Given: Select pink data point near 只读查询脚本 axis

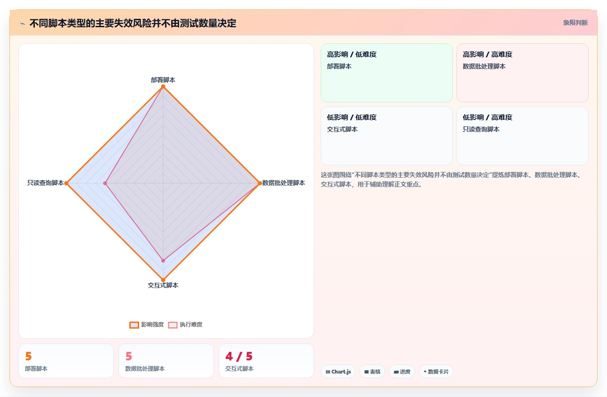Looking at the screenshot, I should click(x=105, y=183).
